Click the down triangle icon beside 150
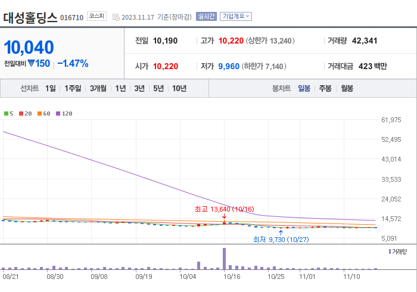417x292 pixels. [31, 63]
